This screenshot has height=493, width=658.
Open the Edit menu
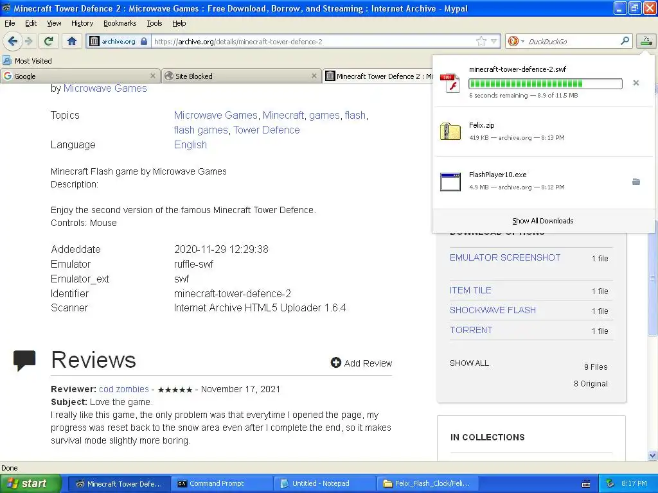tap(31, 23)
